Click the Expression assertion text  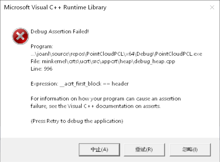coord(79,84)
